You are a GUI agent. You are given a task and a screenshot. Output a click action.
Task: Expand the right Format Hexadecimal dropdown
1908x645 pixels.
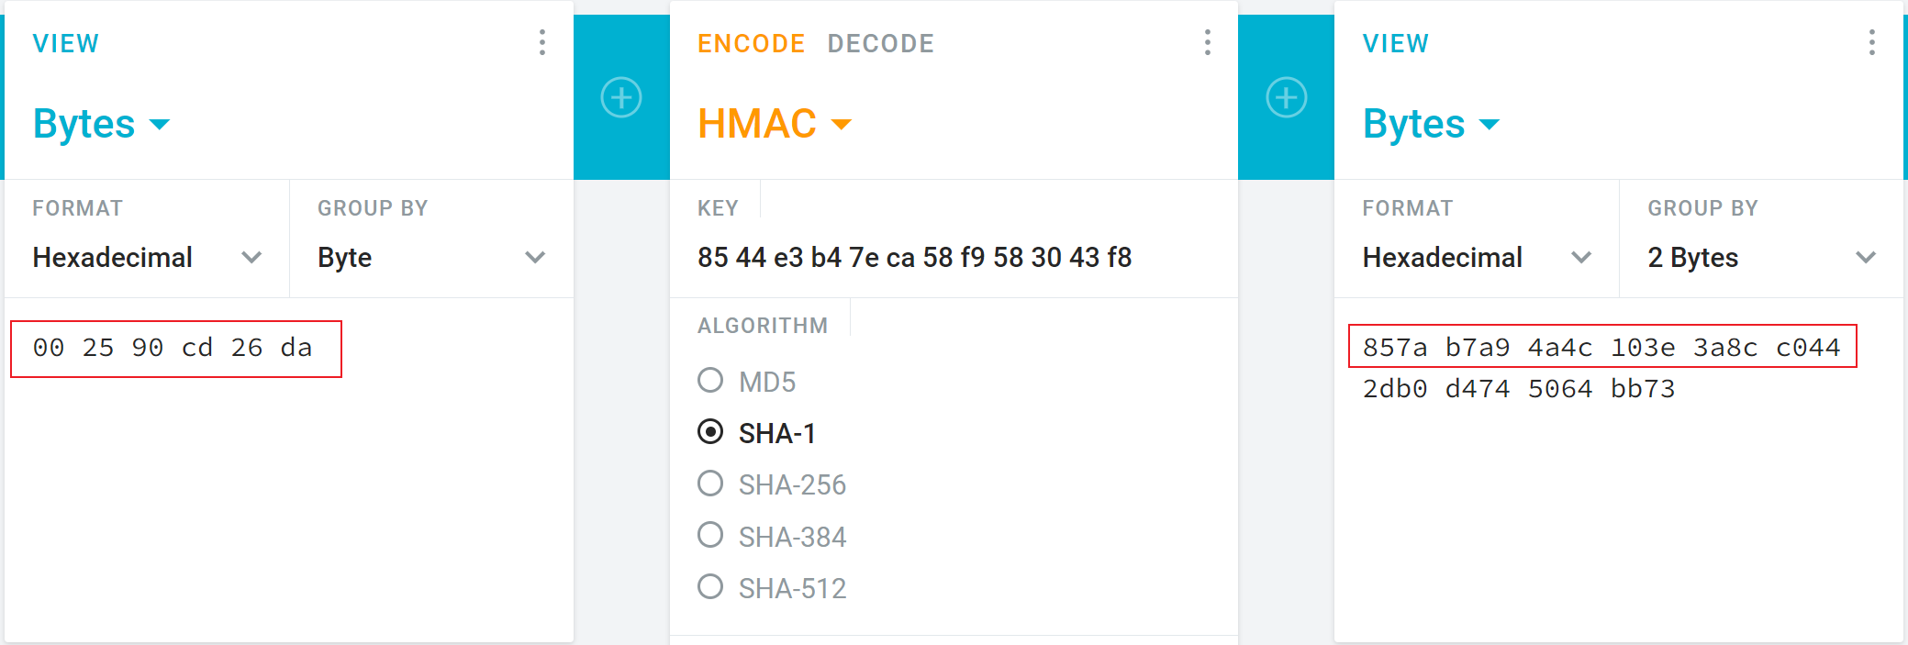(x=1476, y=258)
